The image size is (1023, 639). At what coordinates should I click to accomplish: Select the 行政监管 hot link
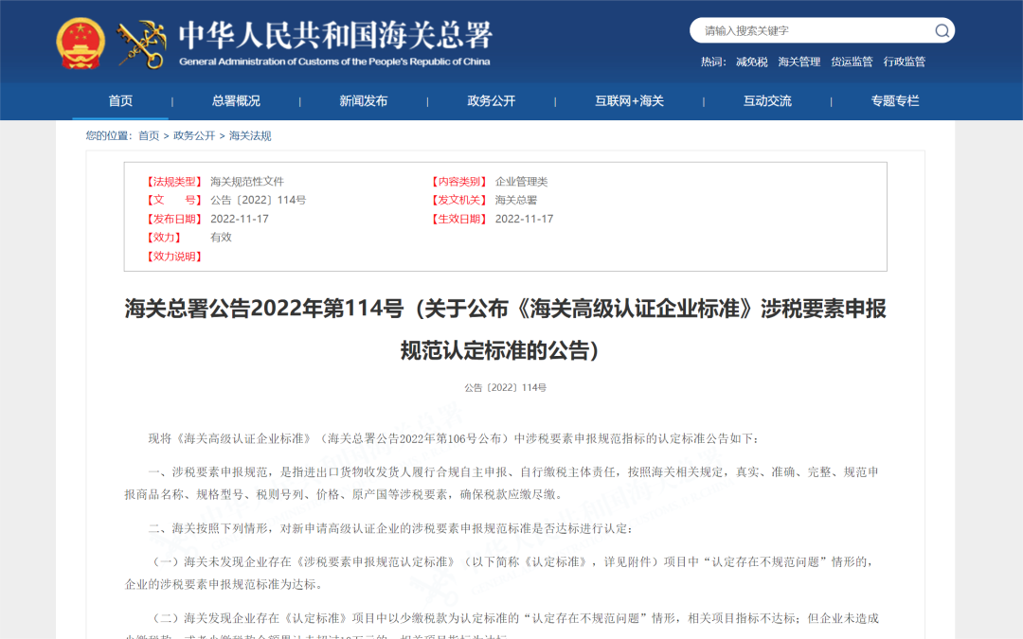pyautogui.click(x=904, y=62)
